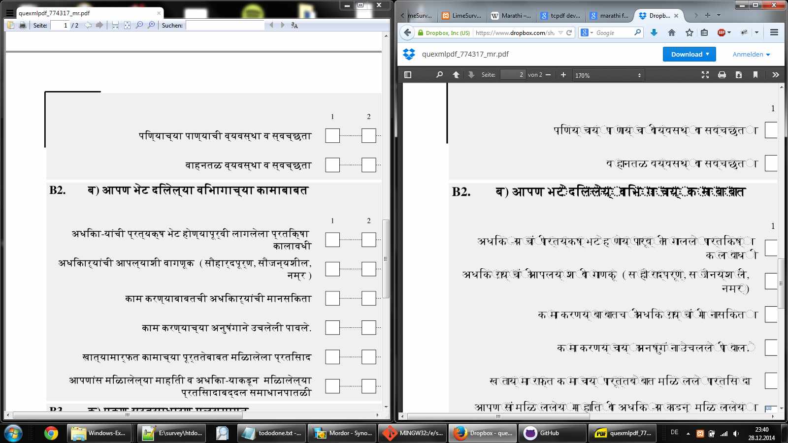Zoom out in Dropbox PDF viewer

pyautogui.click(x=548, y=75)
